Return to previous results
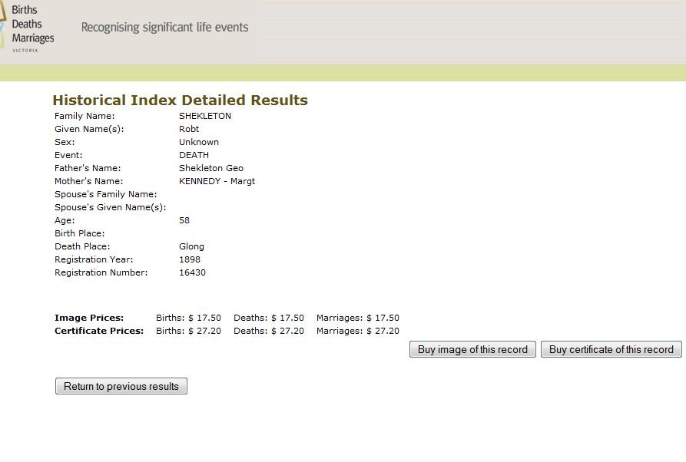This screenshot has width=686, height=462. pos(121,386)
